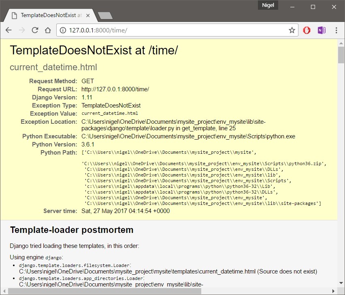This screenshot has height=295, width=345.
Task: Click the Server time 'Sat, 27 May 2017 04:14:54 +0000'
Action: [126, 211]
